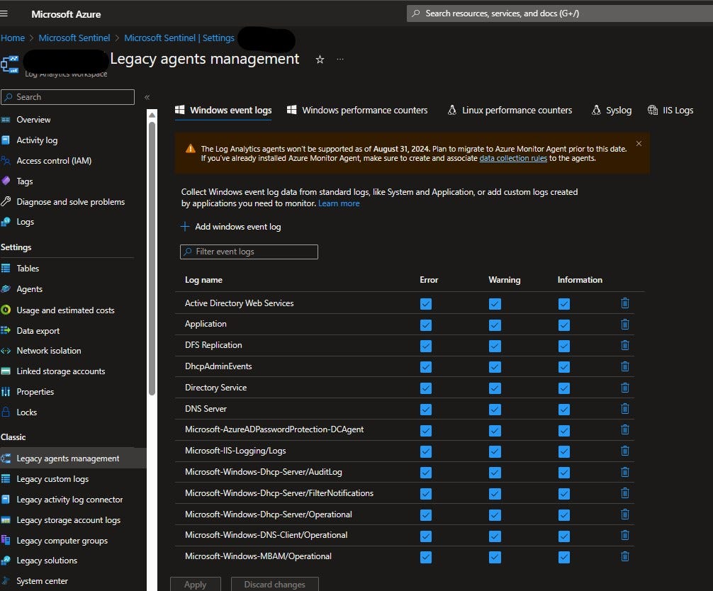Toggle Information for MBAM/Operational
Image resolution: width=713 pixels, height=591 pixels.
point(564,557)
